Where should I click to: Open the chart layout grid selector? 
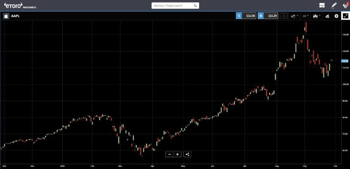322,5
